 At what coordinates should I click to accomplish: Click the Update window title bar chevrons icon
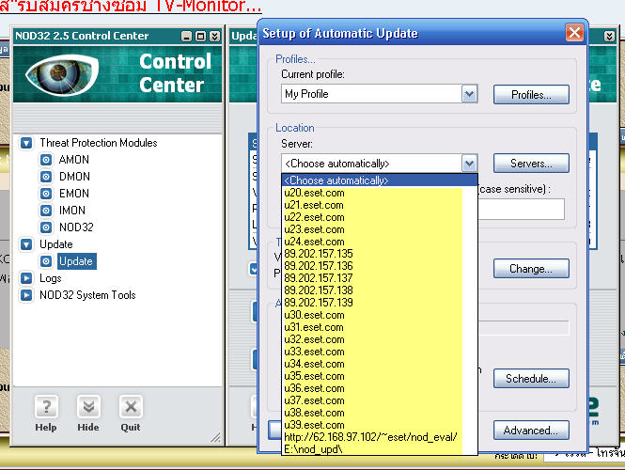(x=609, y=37)
